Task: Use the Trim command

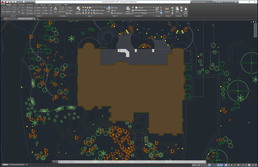Action: coord(45,8)
